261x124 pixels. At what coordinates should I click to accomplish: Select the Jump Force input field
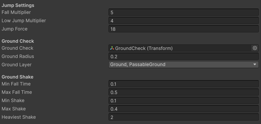point(183,29)
